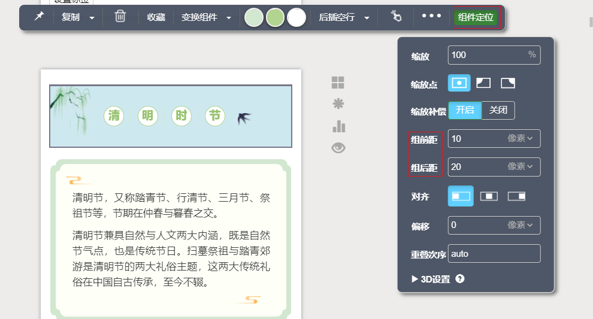Pick the medium green color swatch
This screenshot has width=593, height=319.
[x=275, y=18]
